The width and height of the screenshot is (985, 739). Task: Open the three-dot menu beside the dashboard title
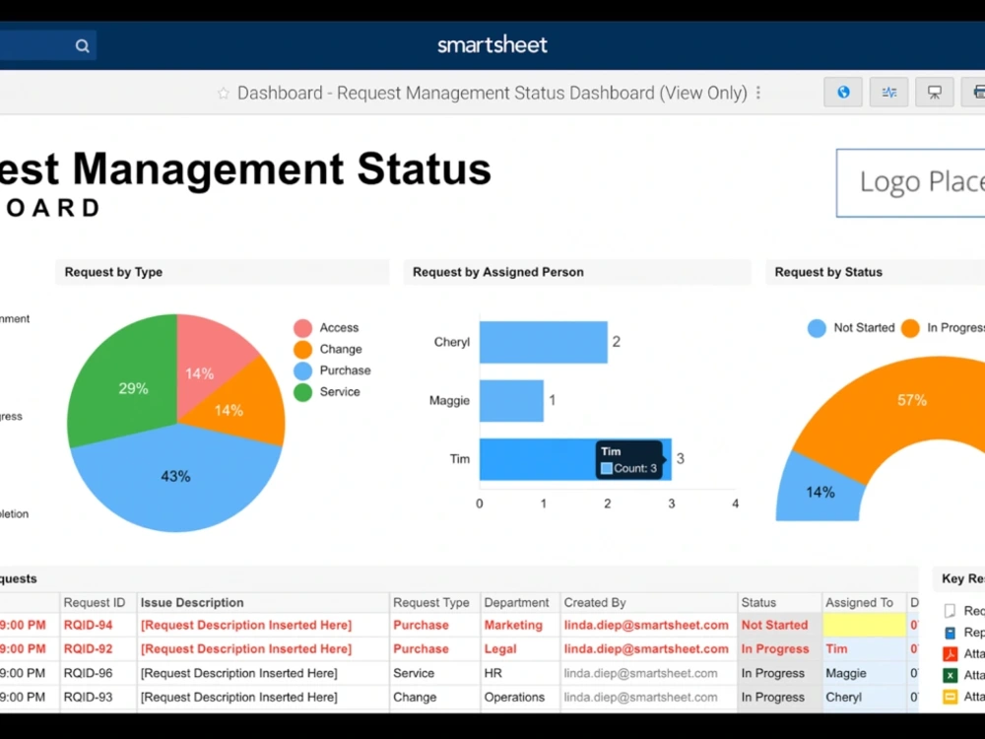pos(758,92)
